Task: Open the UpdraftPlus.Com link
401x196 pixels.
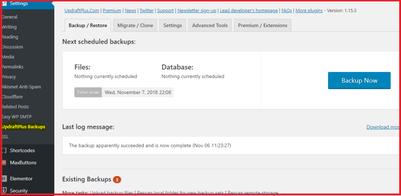Action: (x=82, y=11)
